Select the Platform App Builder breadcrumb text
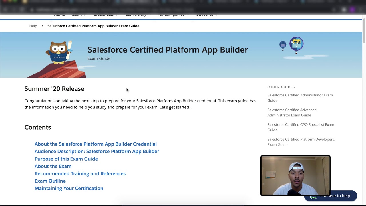366x206 pixels. 93,26
